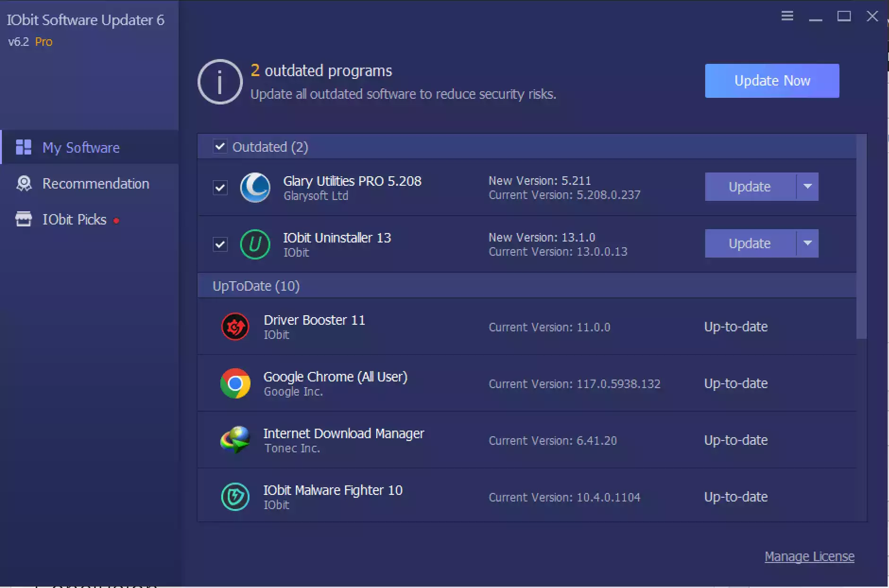The height and width of the screenshot is (588, 889).
Task: Click Current Version: 13.0.0.13 text
Action: pos(558,251)
